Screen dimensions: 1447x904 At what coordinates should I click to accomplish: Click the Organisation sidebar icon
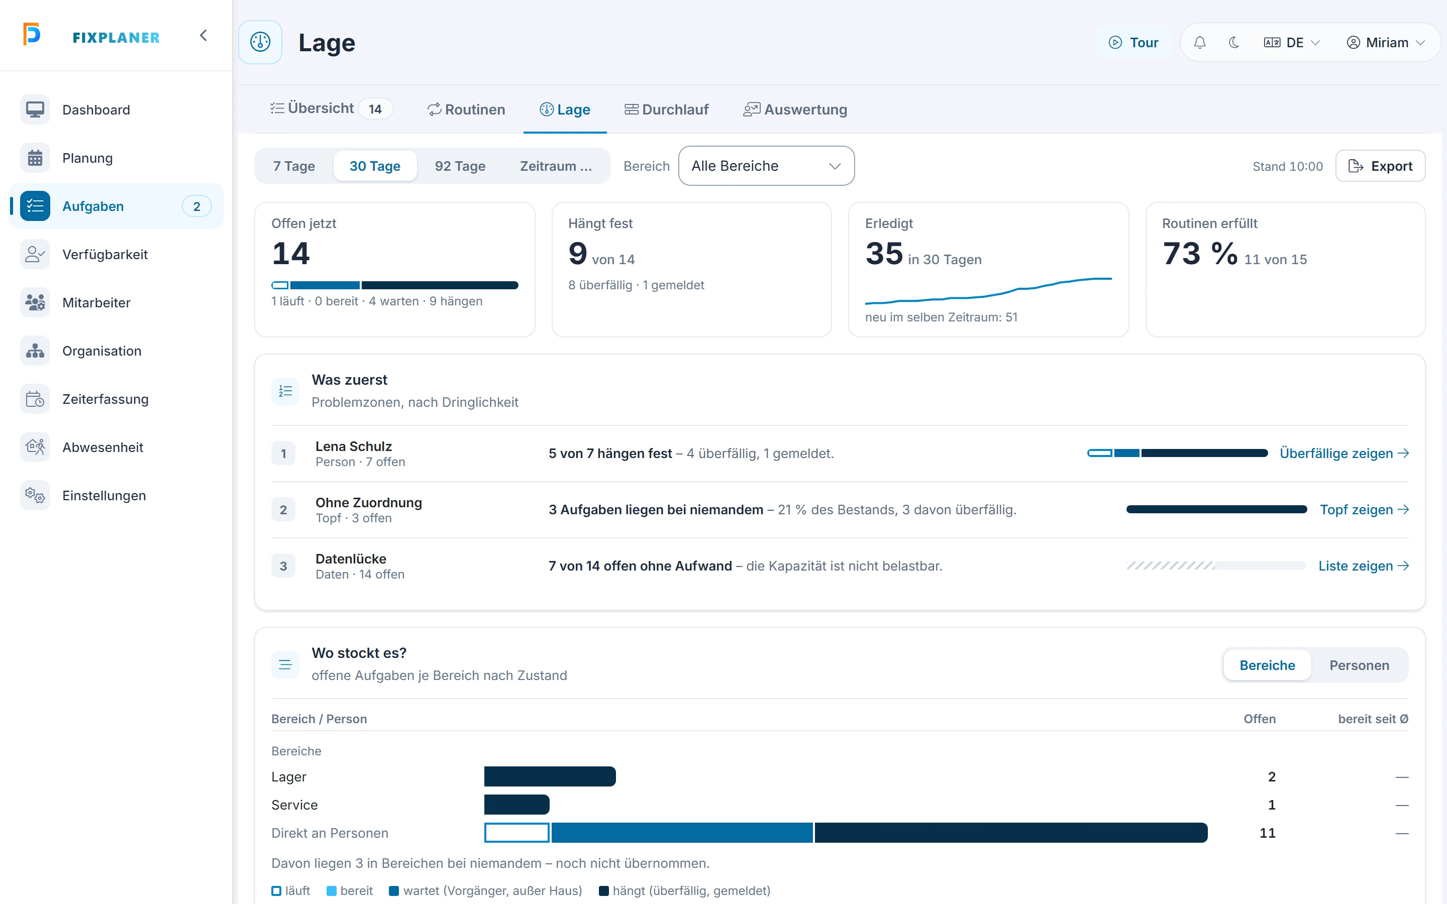point(35,351)
